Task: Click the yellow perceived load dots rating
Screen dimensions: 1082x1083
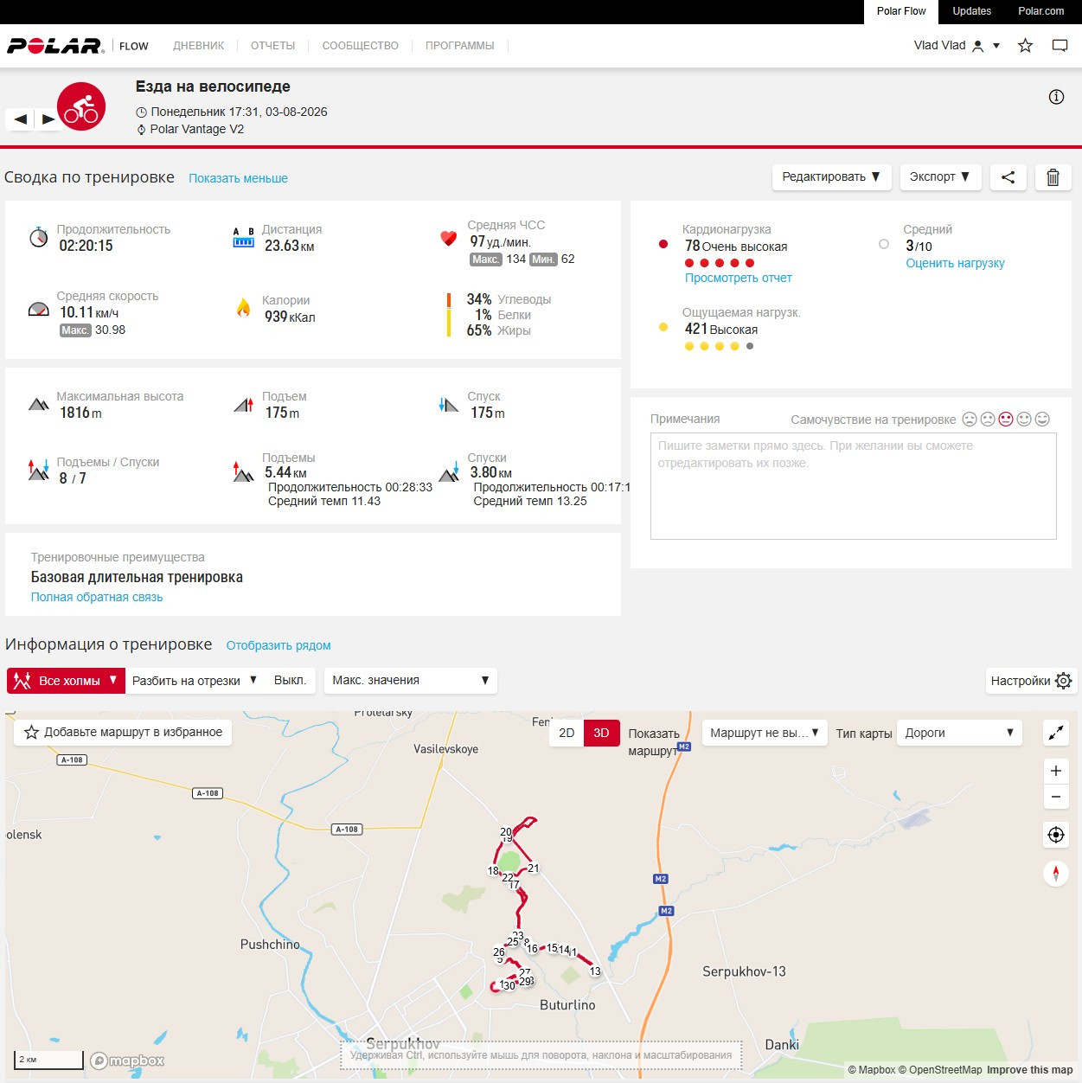Action: pyautogui.click(x=720, y=346)
